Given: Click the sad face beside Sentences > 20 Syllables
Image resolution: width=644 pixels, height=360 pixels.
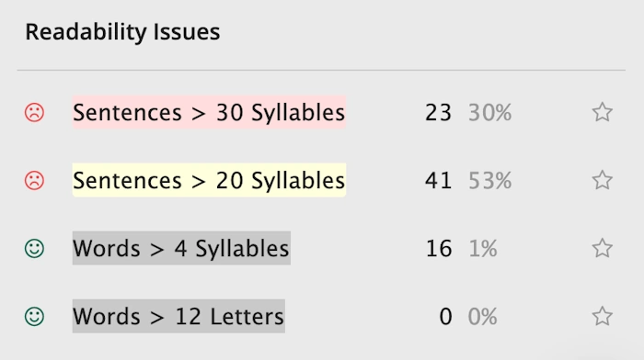Looking at the screenshot, I should 34,180.
